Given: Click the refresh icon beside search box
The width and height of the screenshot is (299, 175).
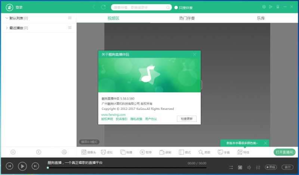Looking at the screenshot, I should pyautogui.click(x=104, y=7).
